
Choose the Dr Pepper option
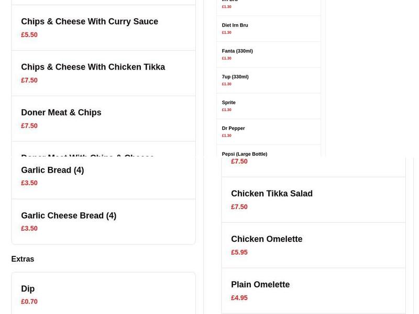[233, 128]
